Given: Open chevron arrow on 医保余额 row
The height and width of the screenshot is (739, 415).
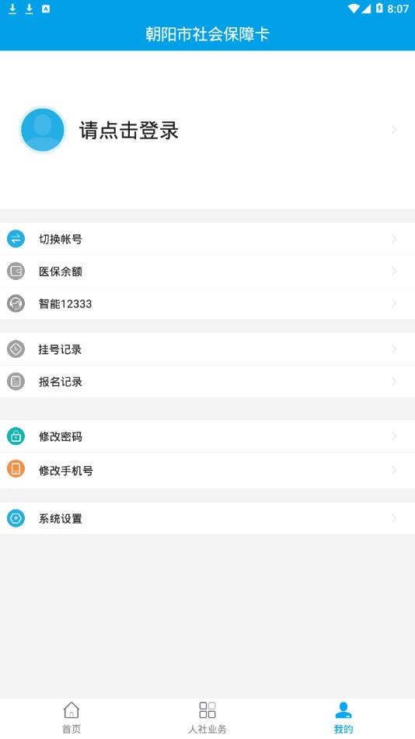Looking at the screenshot, I should pyautogui.click(x=394, y=271).
